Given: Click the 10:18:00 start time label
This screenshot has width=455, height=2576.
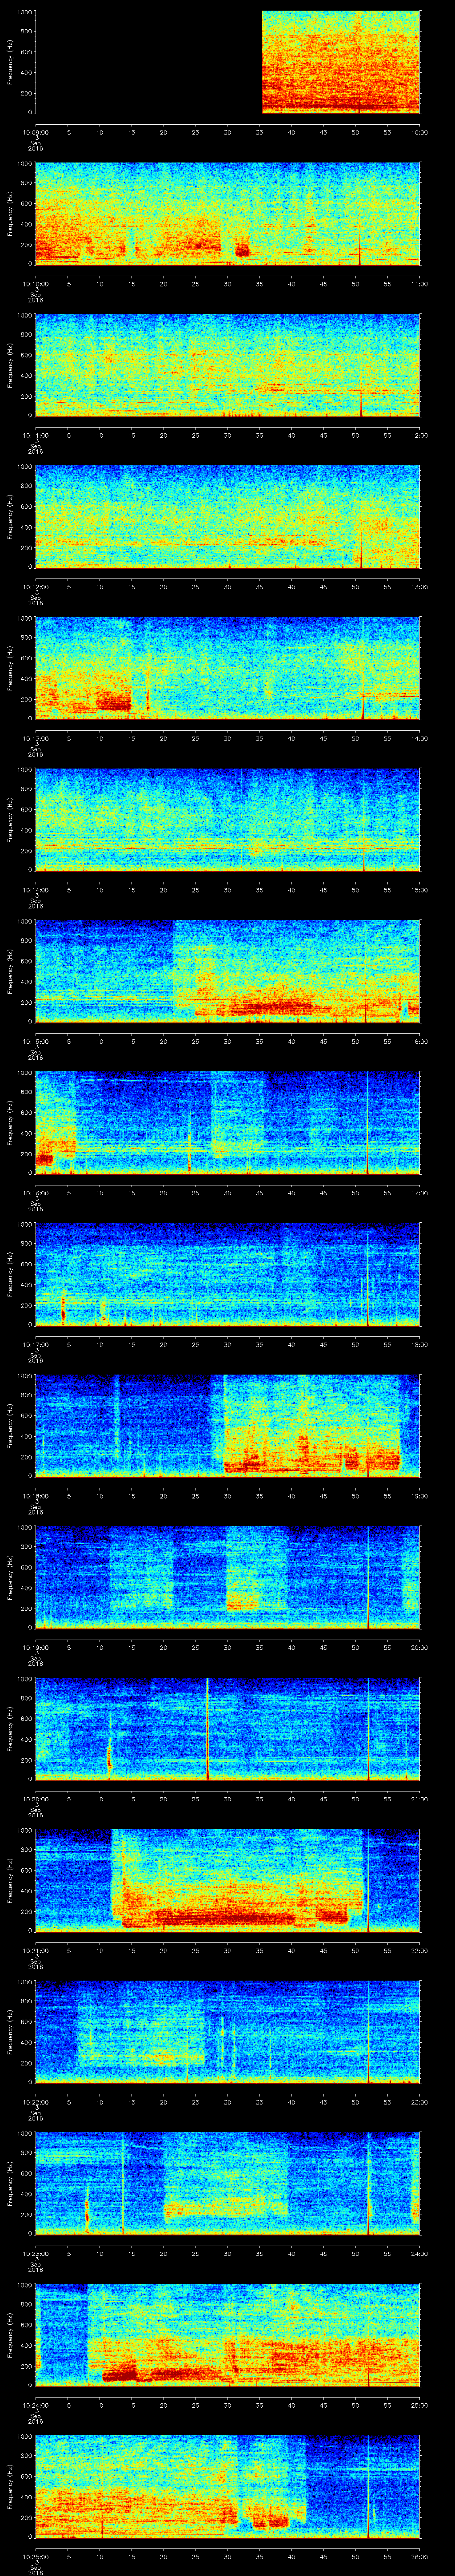Looking at the screenshot, I should (35, 1495).
